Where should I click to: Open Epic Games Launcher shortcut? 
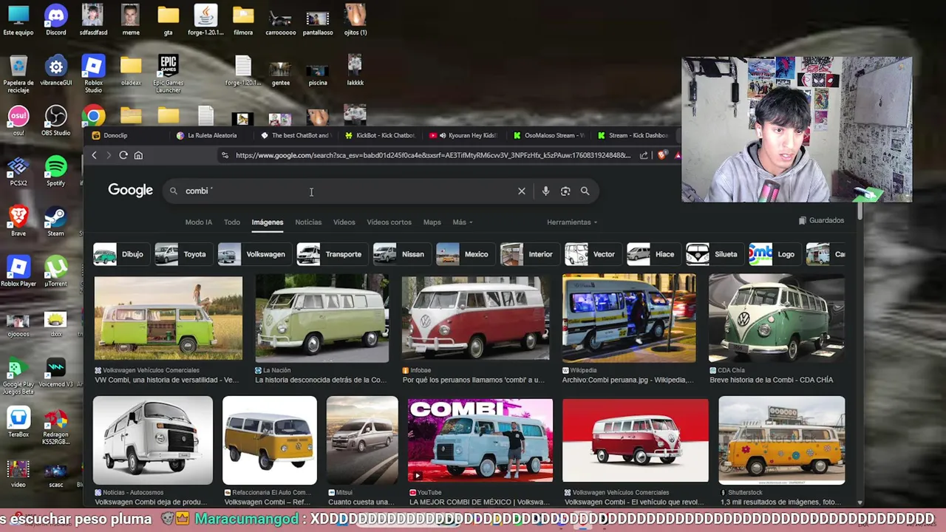168,74
